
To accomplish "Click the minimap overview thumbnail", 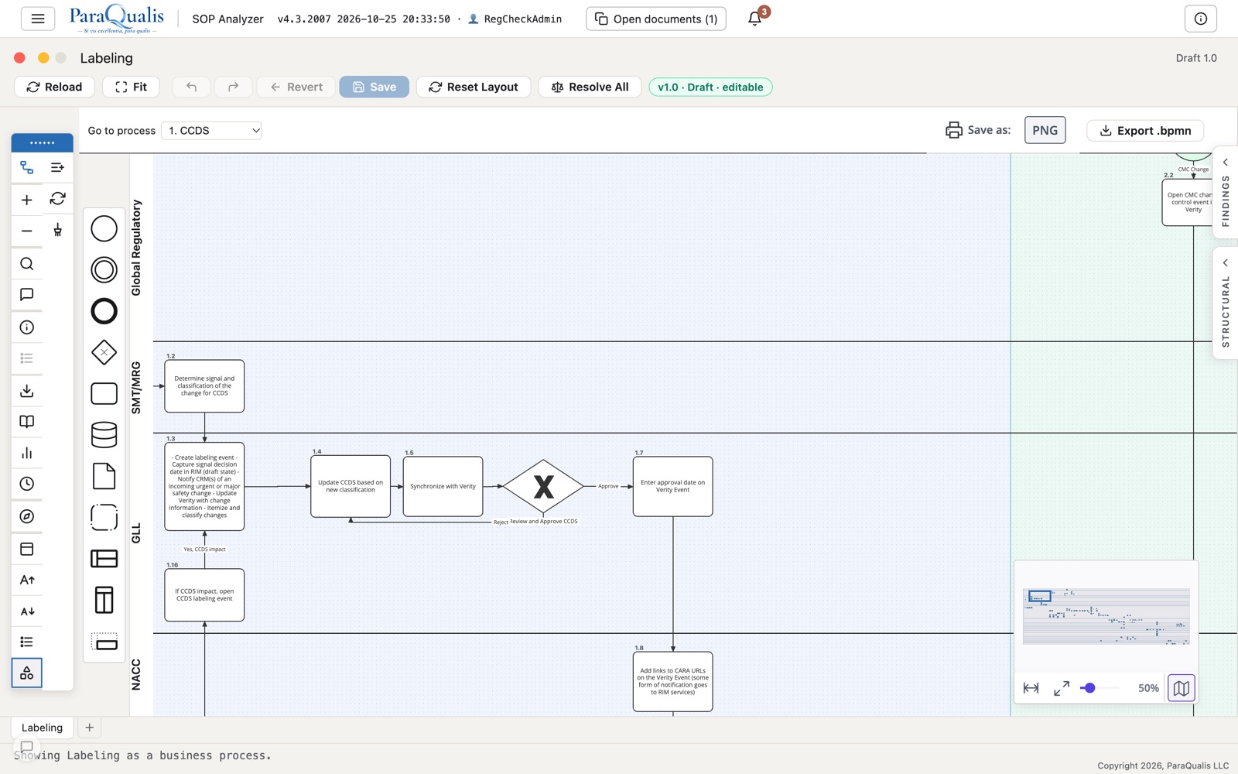I will pyautogui.click(x=1106, y=616).
